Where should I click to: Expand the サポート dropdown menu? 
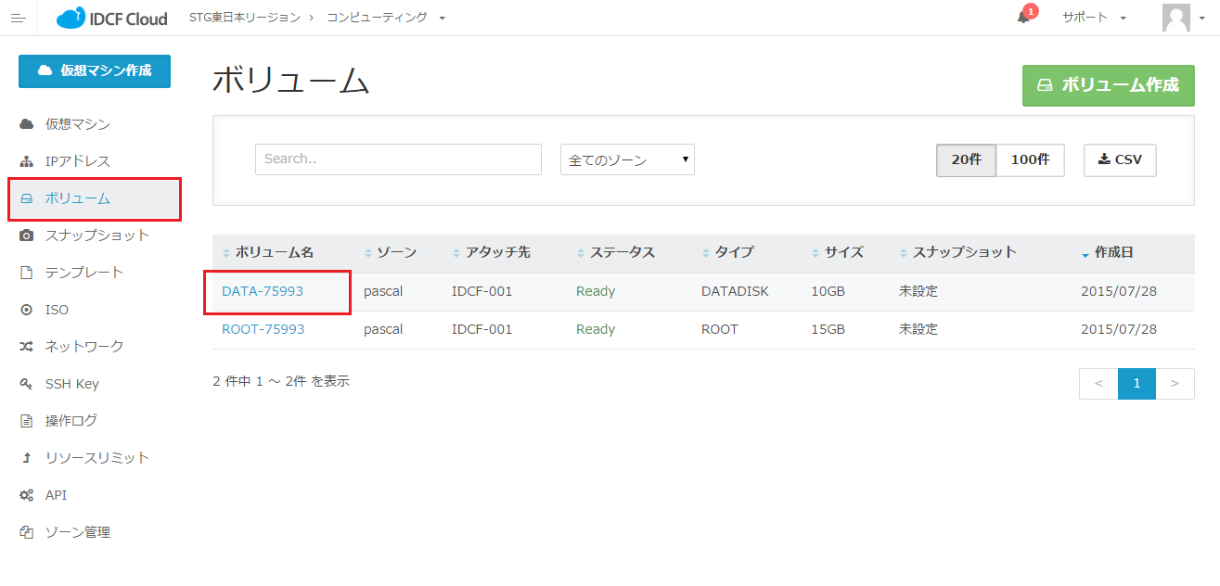click(1094, 18)
